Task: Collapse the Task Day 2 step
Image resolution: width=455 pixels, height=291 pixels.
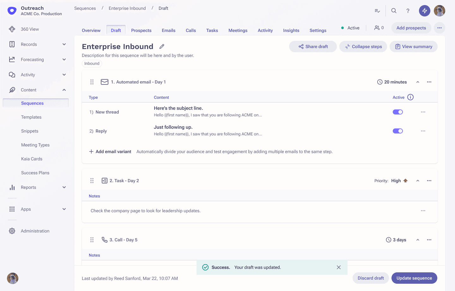Action: (418, 181)
